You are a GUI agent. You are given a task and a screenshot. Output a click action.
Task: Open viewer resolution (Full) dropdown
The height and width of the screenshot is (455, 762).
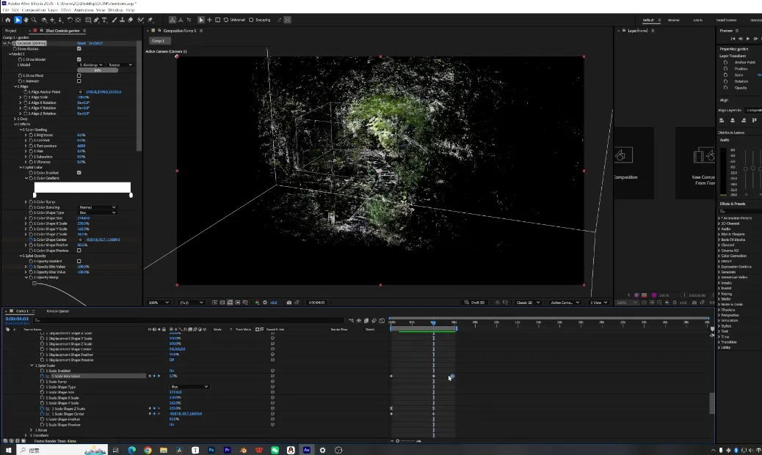coord(192,302)
